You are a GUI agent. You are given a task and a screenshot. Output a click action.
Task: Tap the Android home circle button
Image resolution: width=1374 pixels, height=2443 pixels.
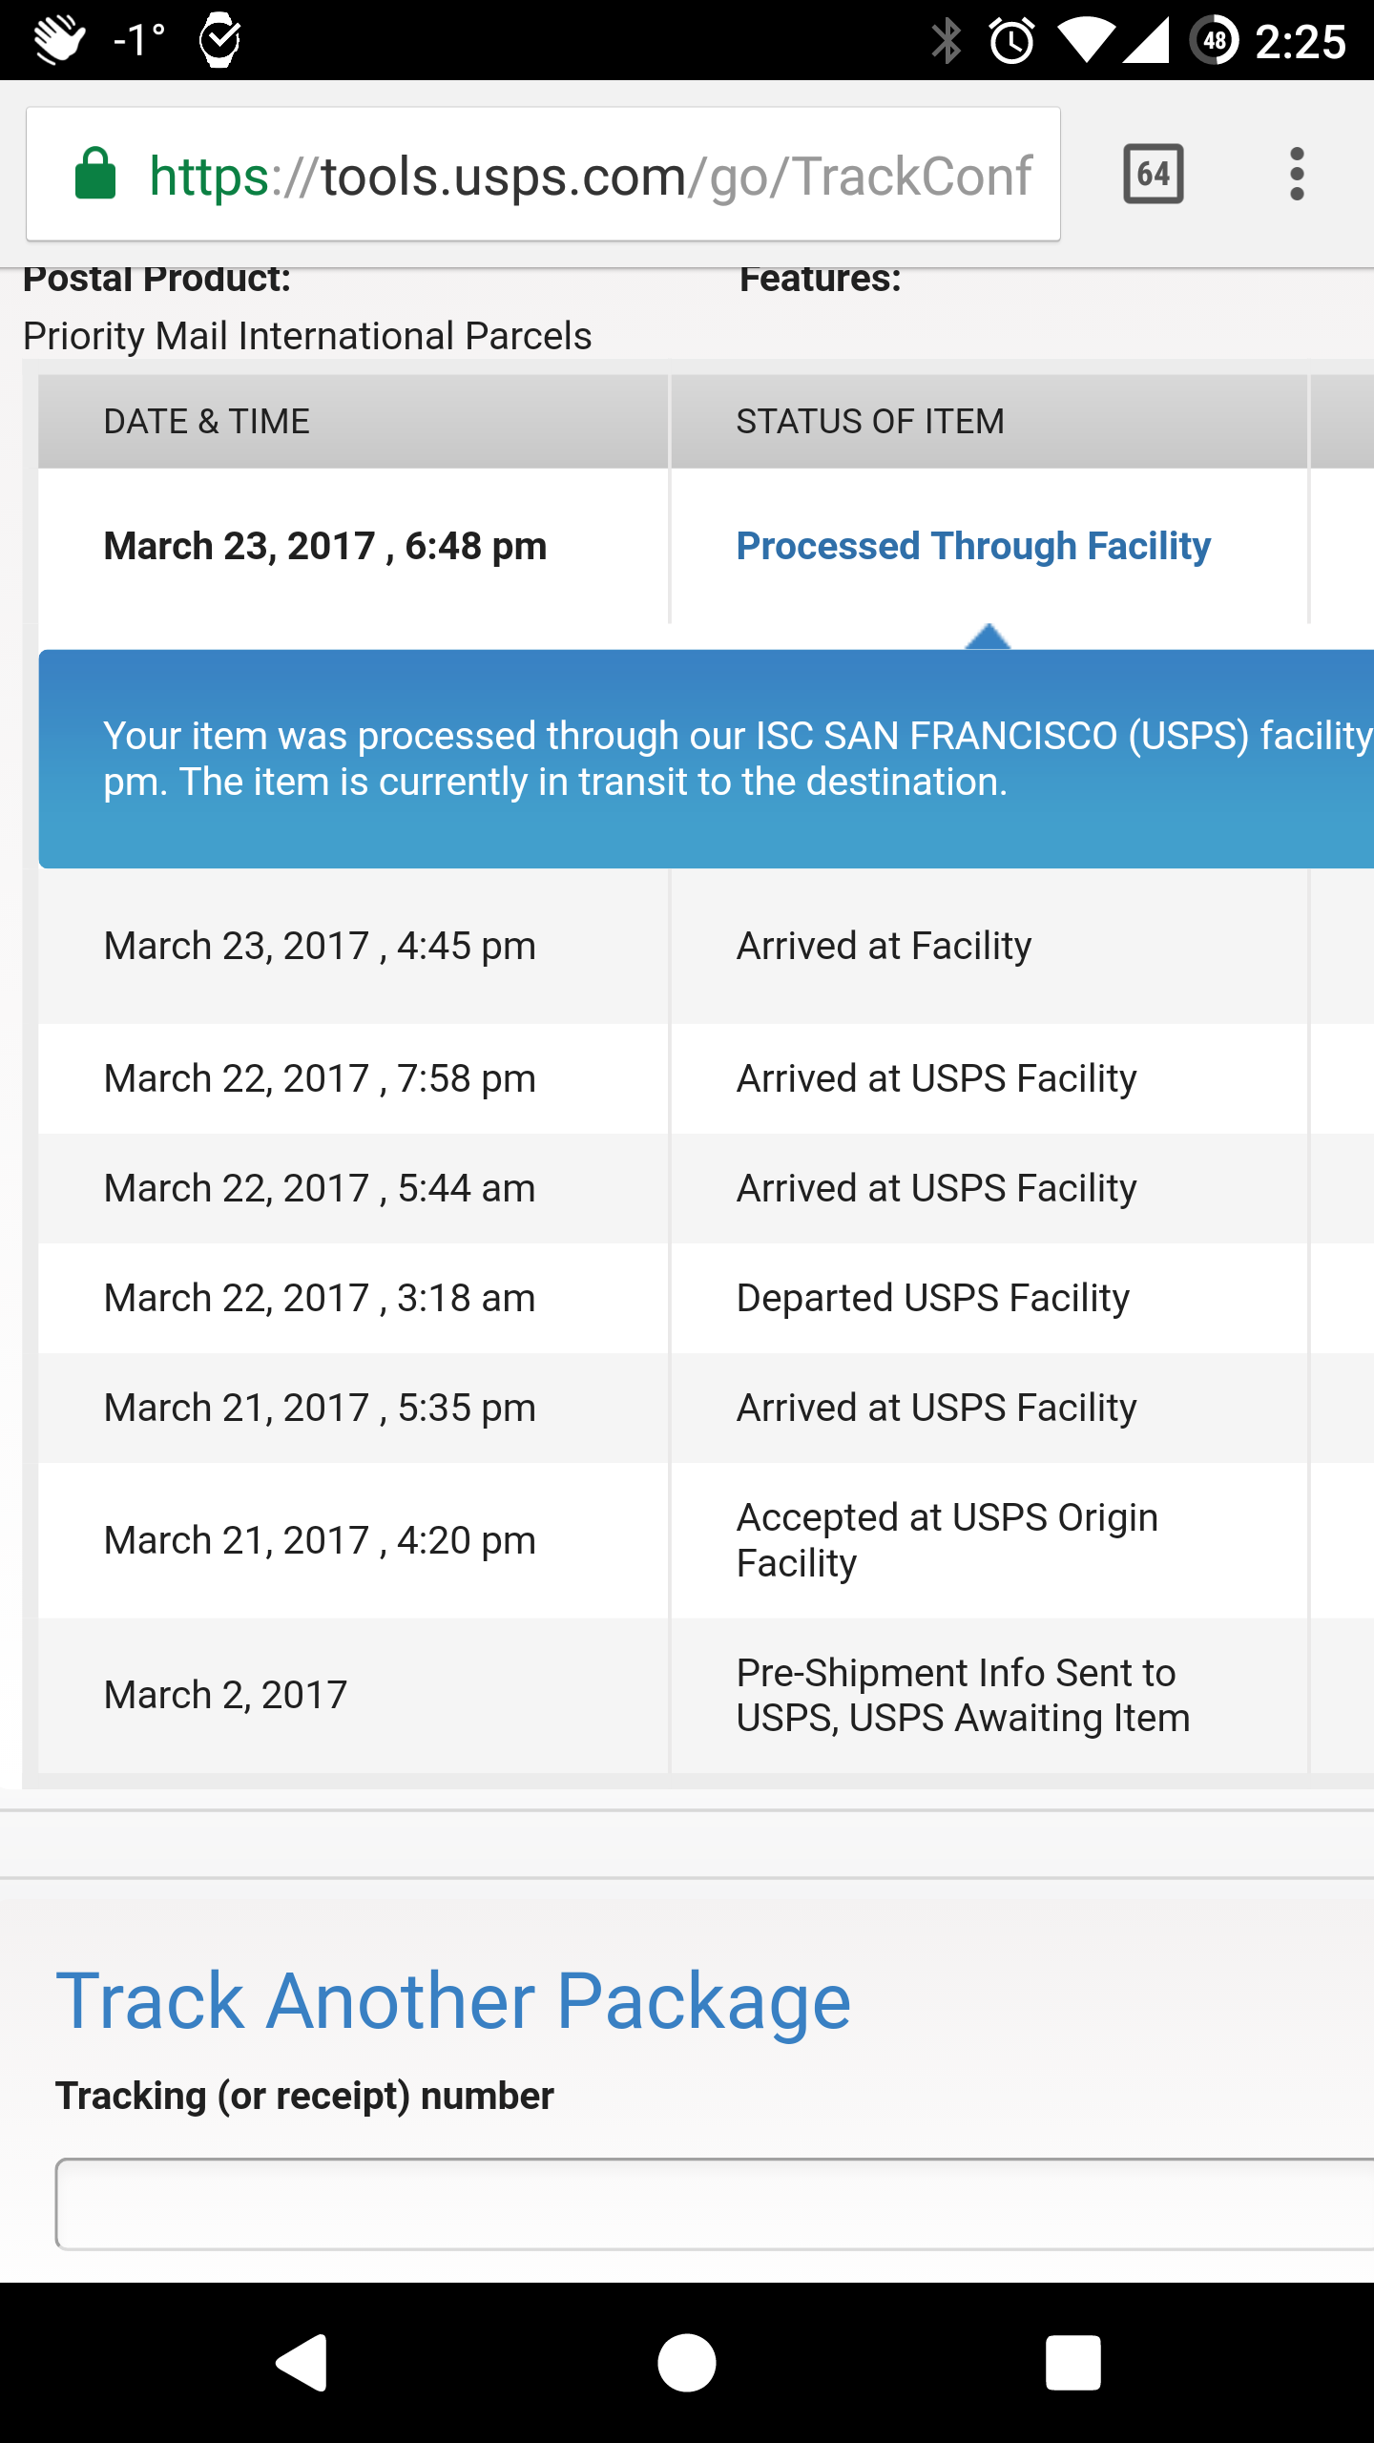pyautogui.click(x=687, y=2363)
